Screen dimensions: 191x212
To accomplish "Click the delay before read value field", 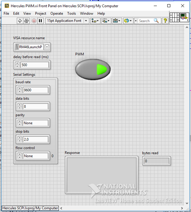I will (34, 65).
